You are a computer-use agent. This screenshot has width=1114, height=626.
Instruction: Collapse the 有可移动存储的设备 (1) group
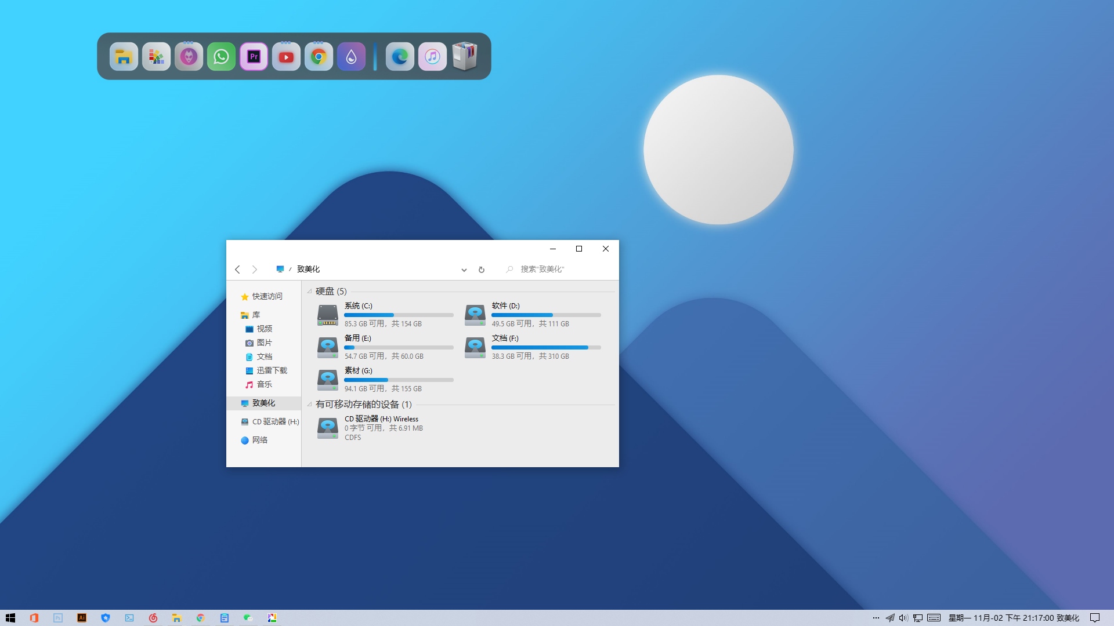(x=309, y=404)
